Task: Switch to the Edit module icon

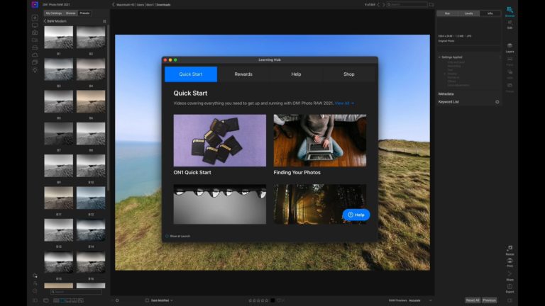Action: (510, 23)
